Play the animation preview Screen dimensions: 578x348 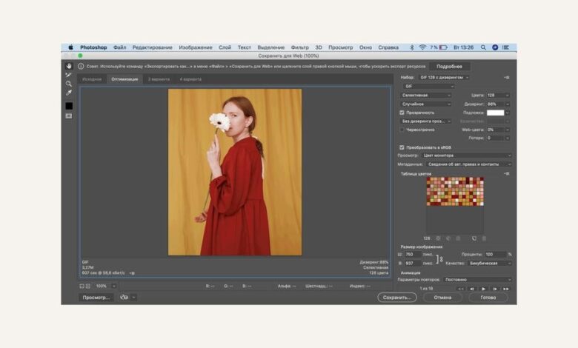[483, 288]
